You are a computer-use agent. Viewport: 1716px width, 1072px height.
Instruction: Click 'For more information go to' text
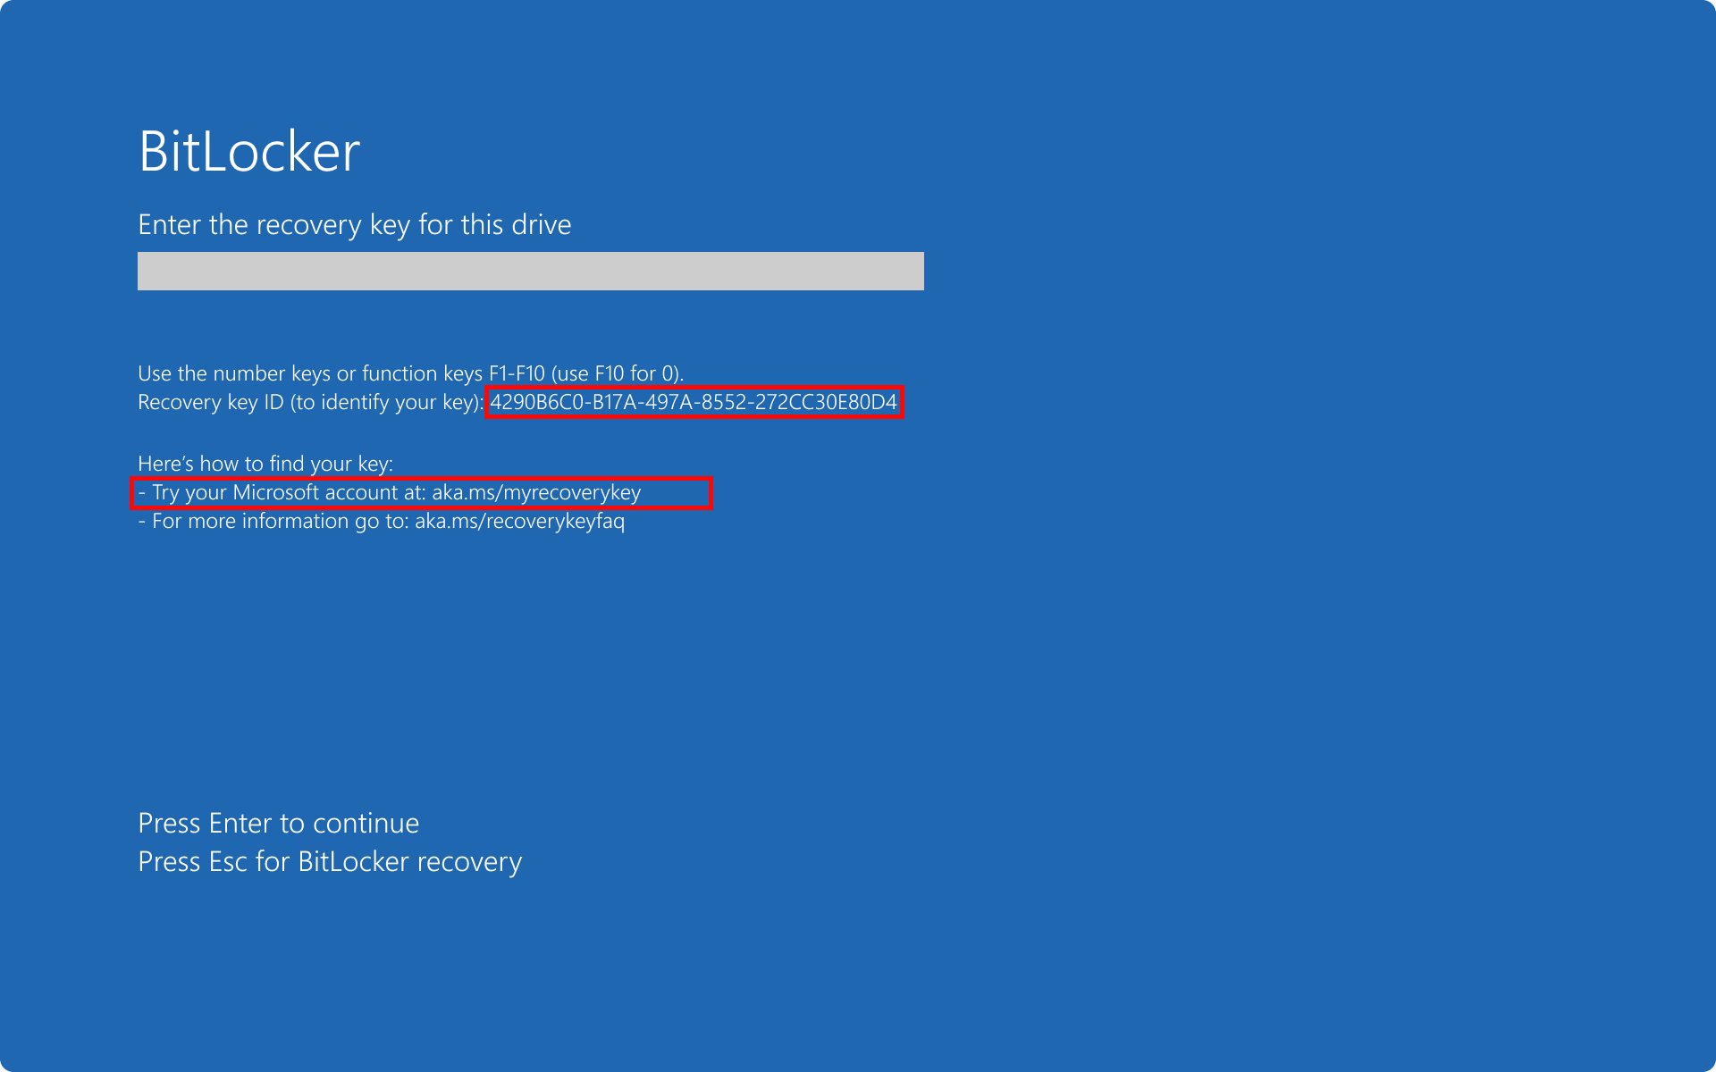(x=279, y=521)
